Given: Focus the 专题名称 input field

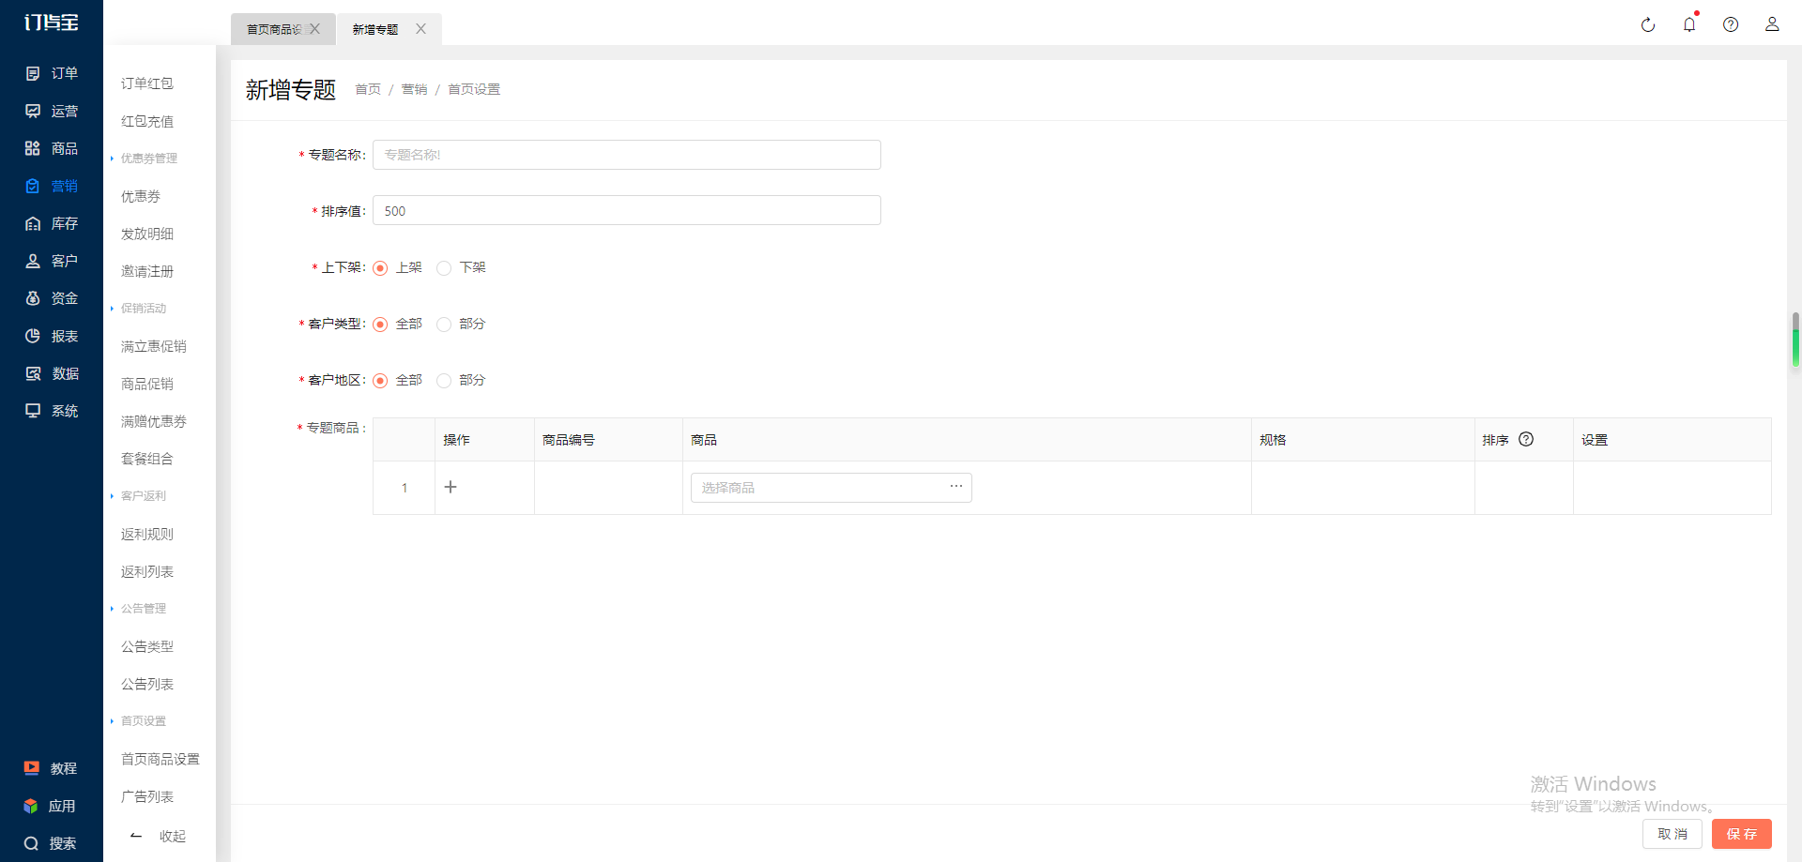Looking at the screenshot, I should (x=627, y=155).
